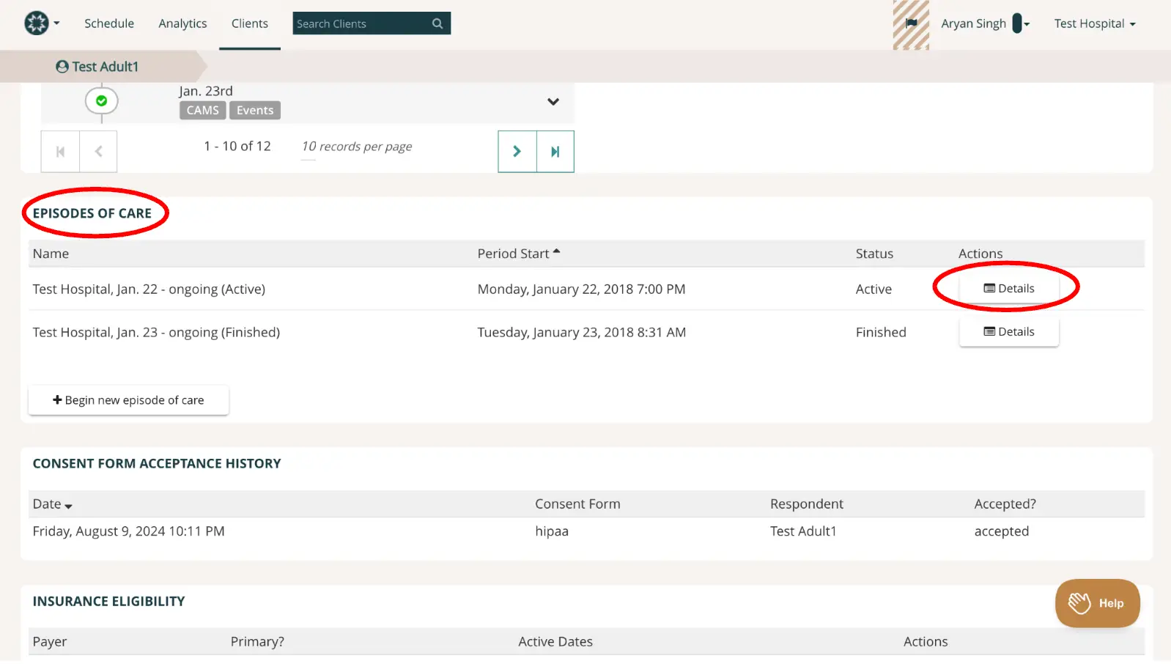Click Consent Form column header

pyautogui.click(x=577, y=504)
